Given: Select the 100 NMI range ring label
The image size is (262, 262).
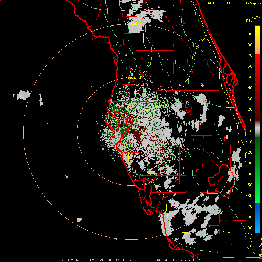Looking at the screenshot, I should pos(131,24).
